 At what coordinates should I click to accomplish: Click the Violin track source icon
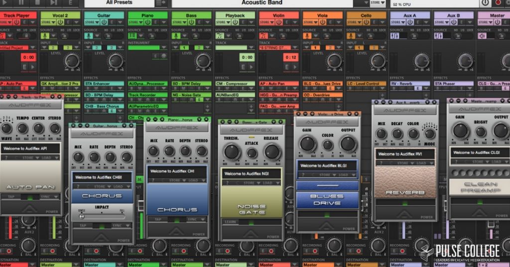click(263, 35)
